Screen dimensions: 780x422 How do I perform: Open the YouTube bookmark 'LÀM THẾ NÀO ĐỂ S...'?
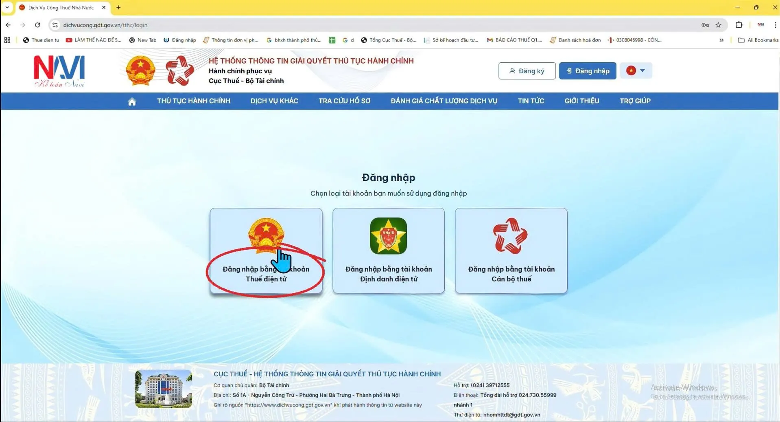(93, 40)
